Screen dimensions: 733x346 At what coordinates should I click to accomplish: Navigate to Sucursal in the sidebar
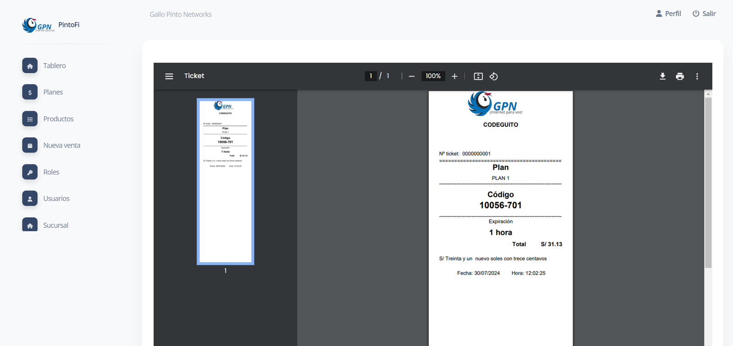pyautogui.click(x=55, y=225)
